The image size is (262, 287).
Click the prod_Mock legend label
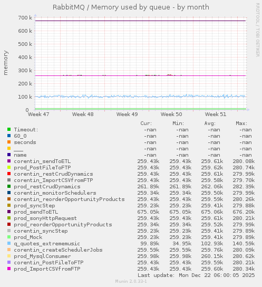pyautogui.click(x=28, y=237)
